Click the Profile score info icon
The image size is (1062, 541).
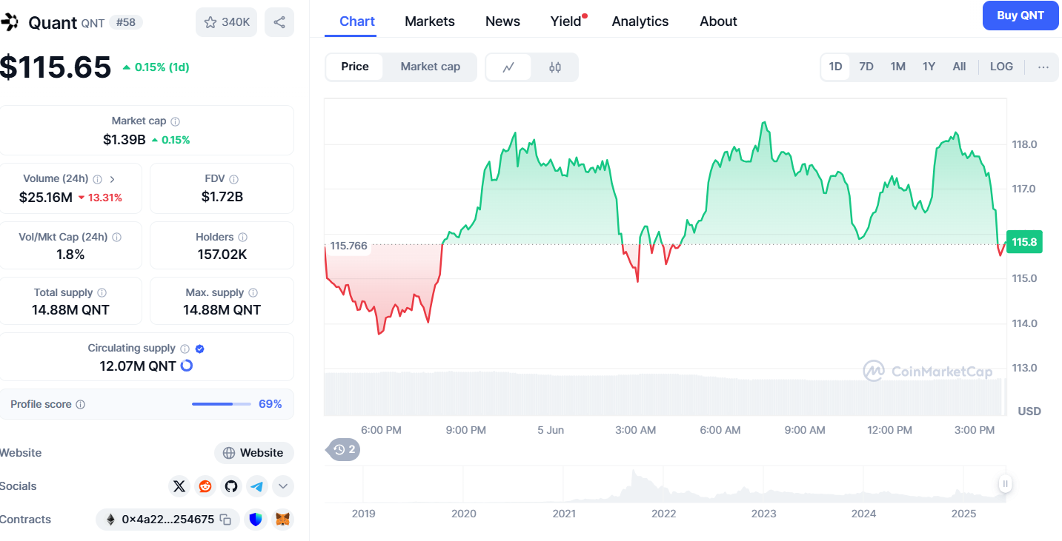[x=81, y=405]
